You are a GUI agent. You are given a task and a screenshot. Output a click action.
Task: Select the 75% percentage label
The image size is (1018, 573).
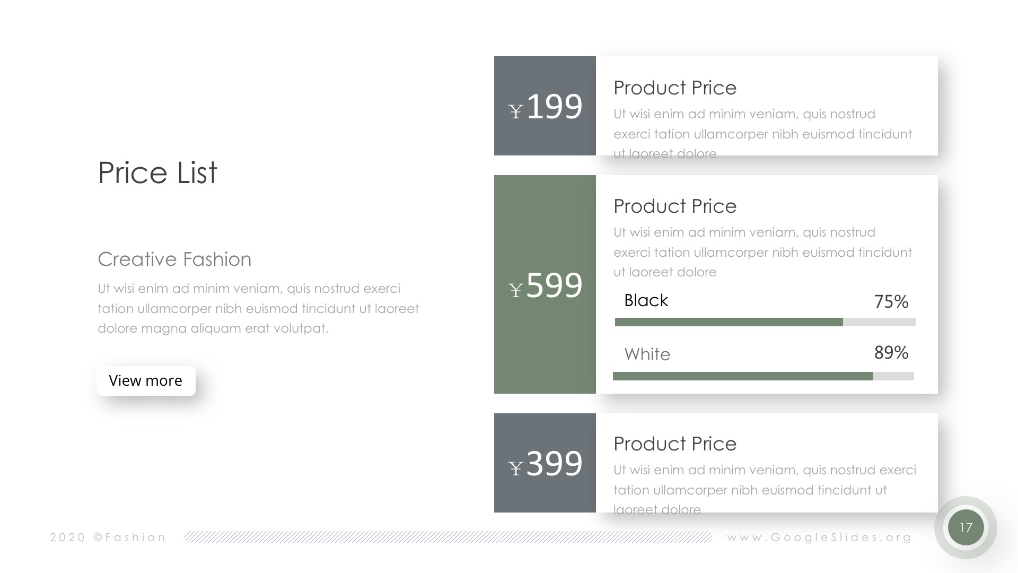(891, 301)
